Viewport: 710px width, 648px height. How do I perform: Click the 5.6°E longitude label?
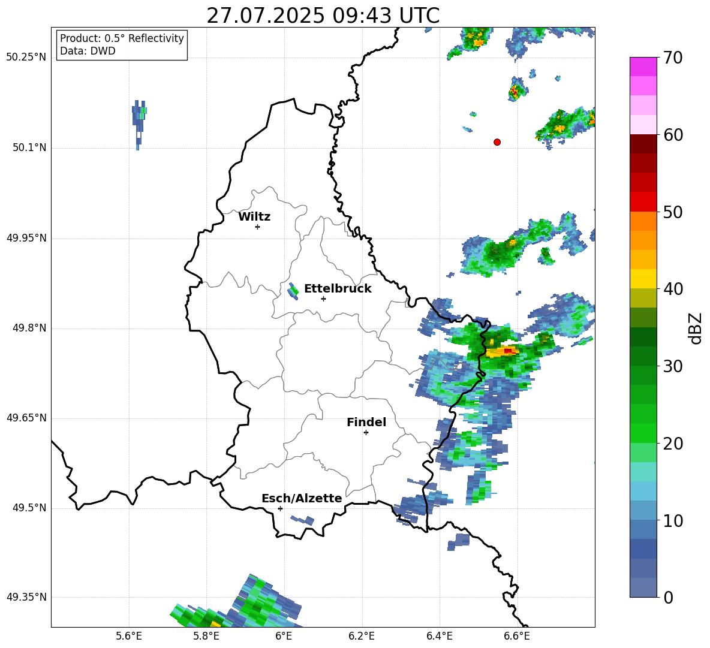click(129, 636)
